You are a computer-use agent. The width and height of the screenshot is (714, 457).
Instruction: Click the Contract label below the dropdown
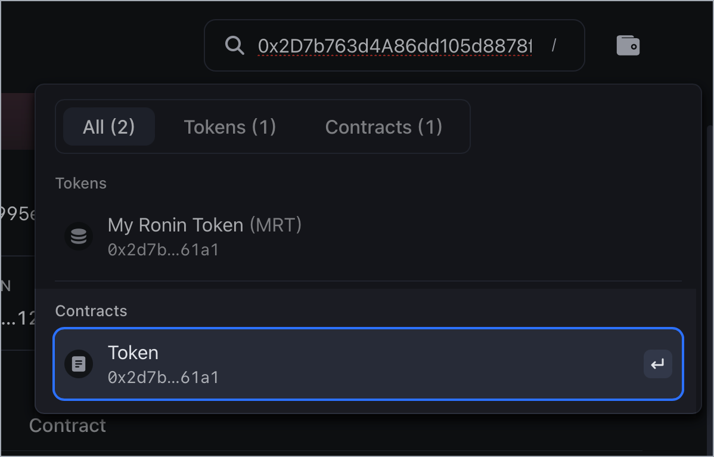[67, 425]
